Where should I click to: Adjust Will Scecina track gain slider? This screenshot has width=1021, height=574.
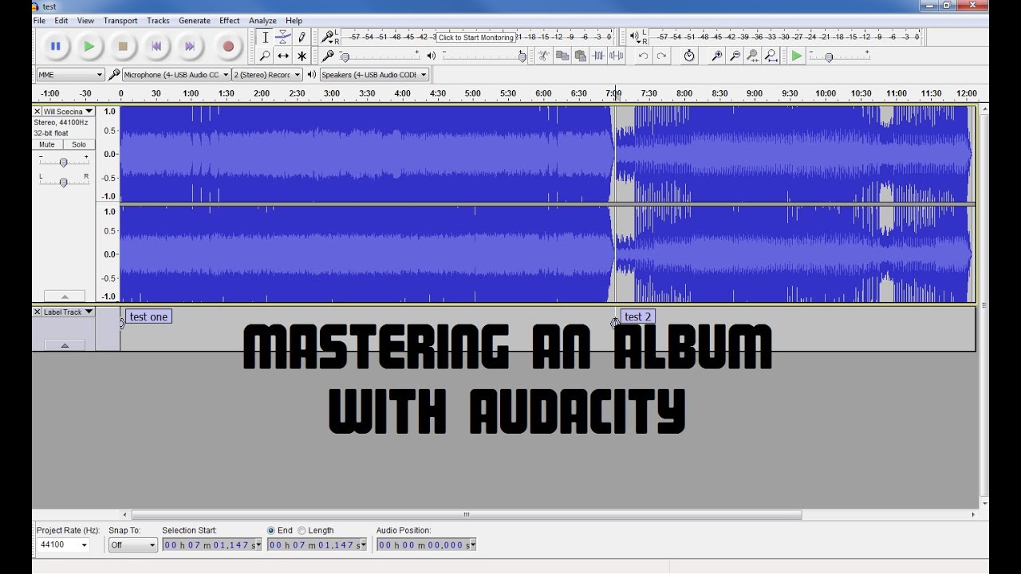click(64, 162)
